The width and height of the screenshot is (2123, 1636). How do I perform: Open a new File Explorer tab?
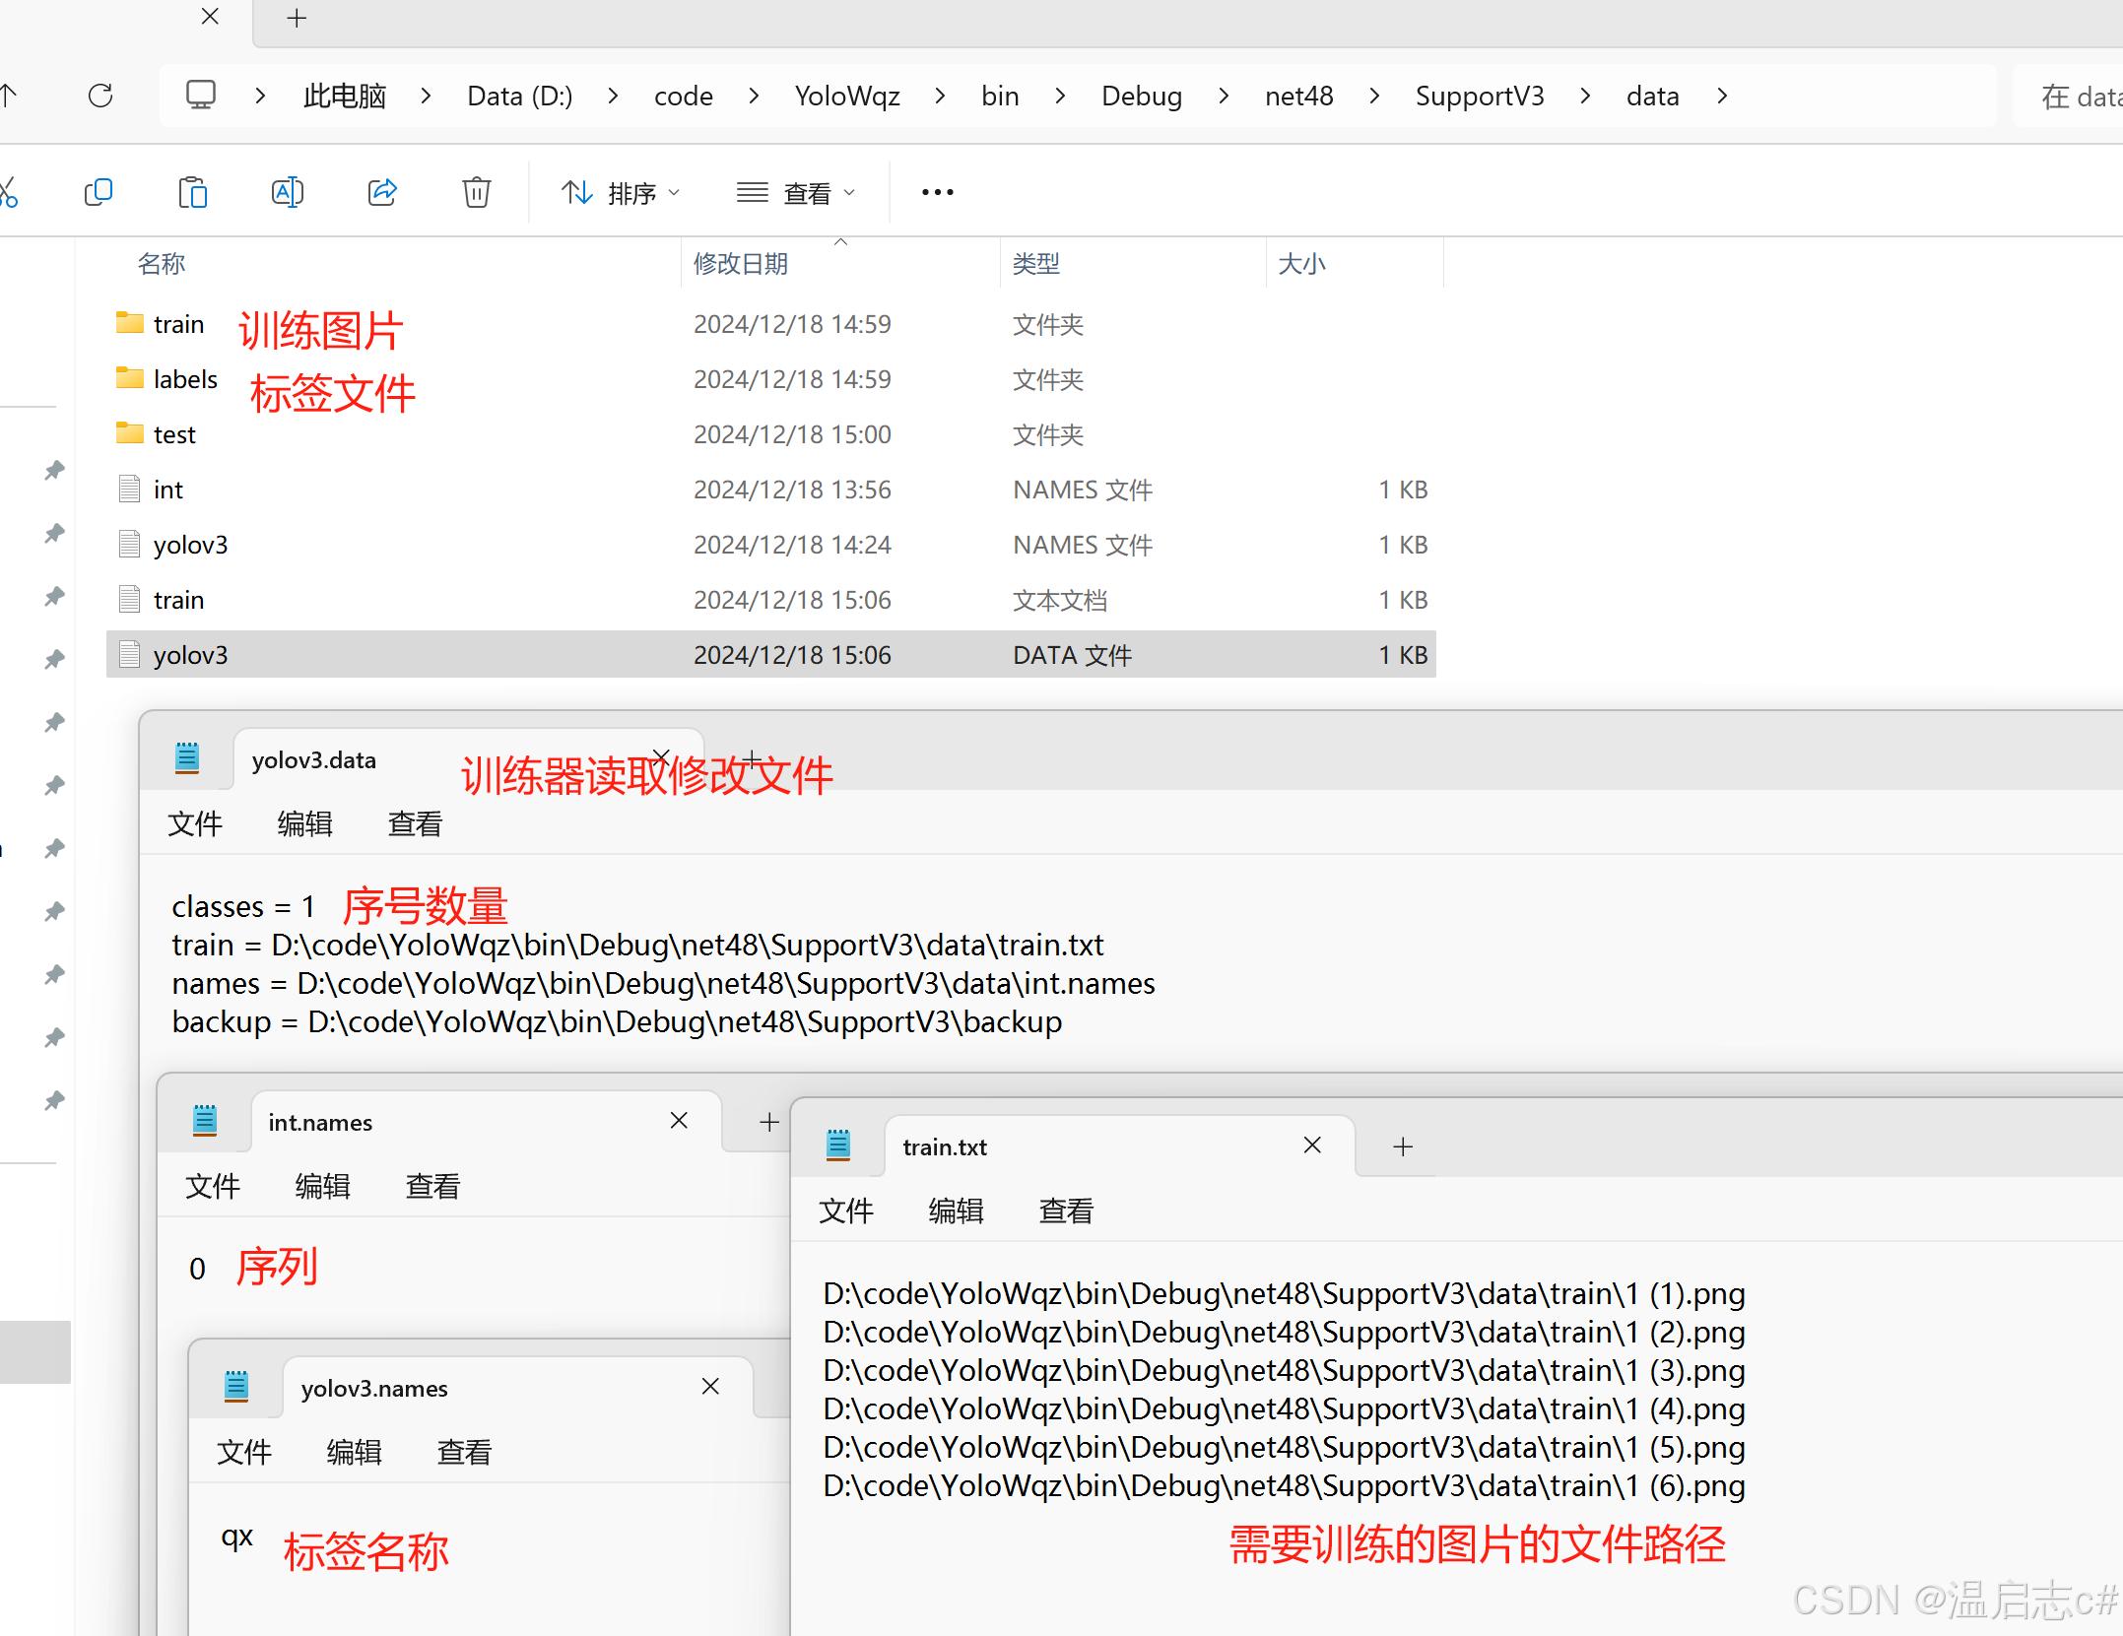[x=297, y=18]
